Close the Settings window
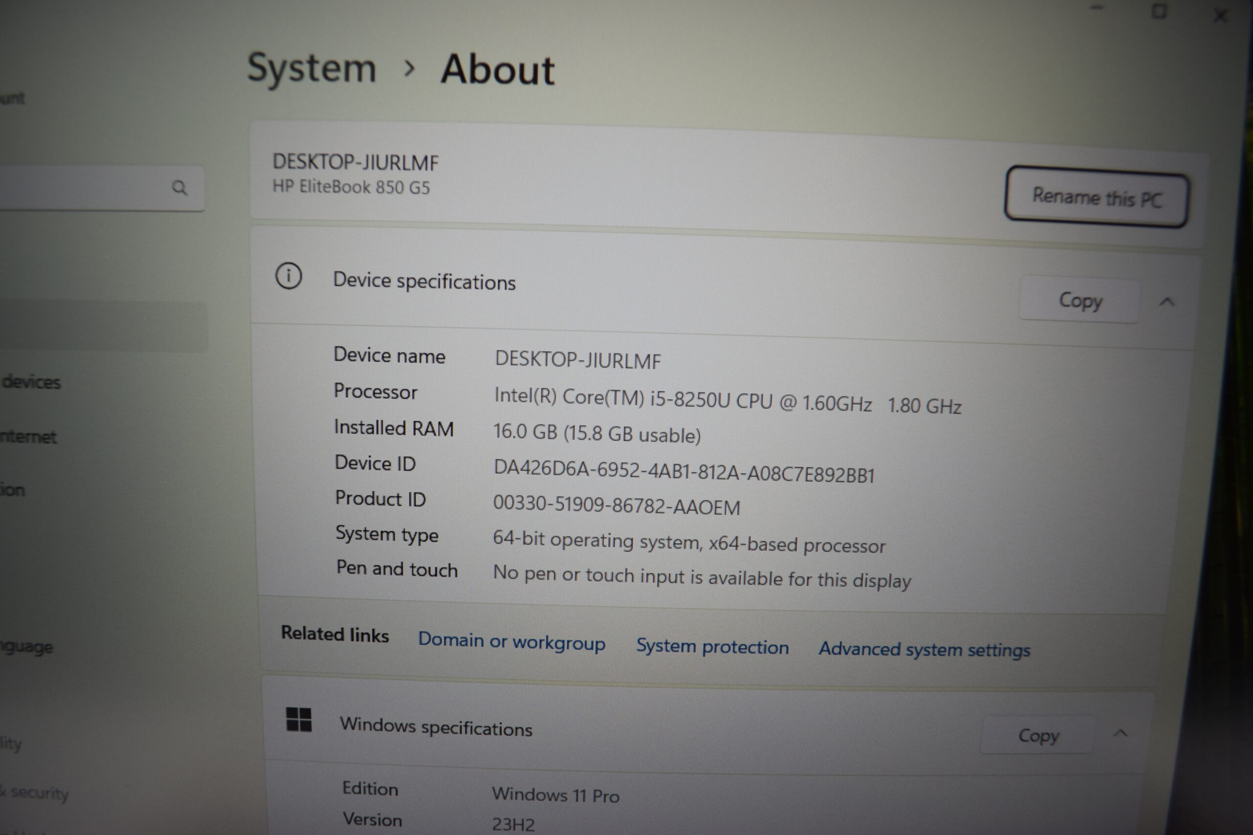This screenshot has width=1253, height=835. pyautogui.click(x=1220, y=16)
